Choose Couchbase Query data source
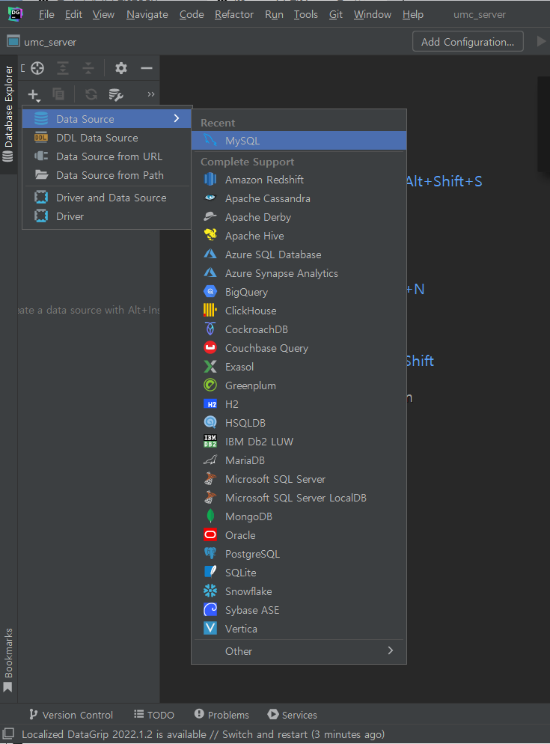The image size is (550, 744). click(299, 348)
